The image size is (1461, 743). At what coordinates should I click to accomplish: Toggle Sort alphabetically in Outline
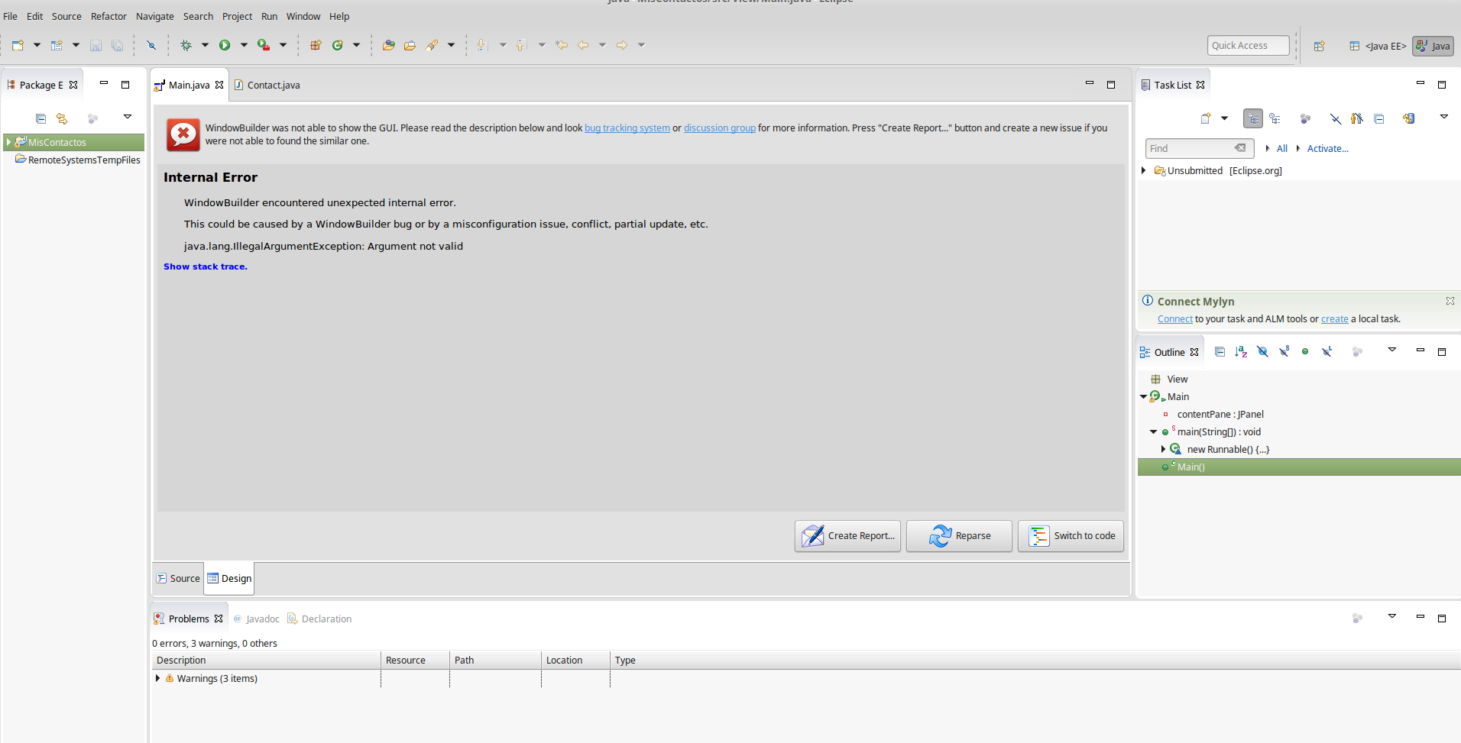coord(1241,351)
